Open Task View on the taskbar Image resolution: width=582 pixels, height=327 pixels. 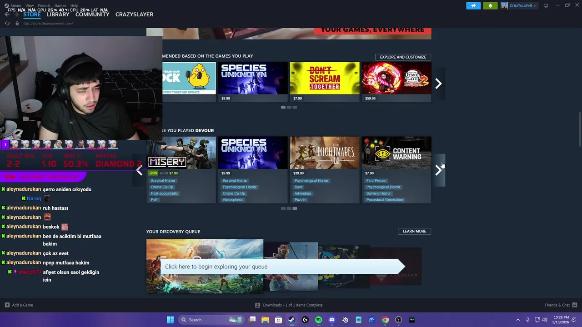click(252, 320)
